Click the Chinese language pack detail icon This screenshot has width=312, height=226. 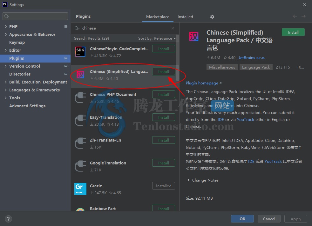(x=193, y=37)
